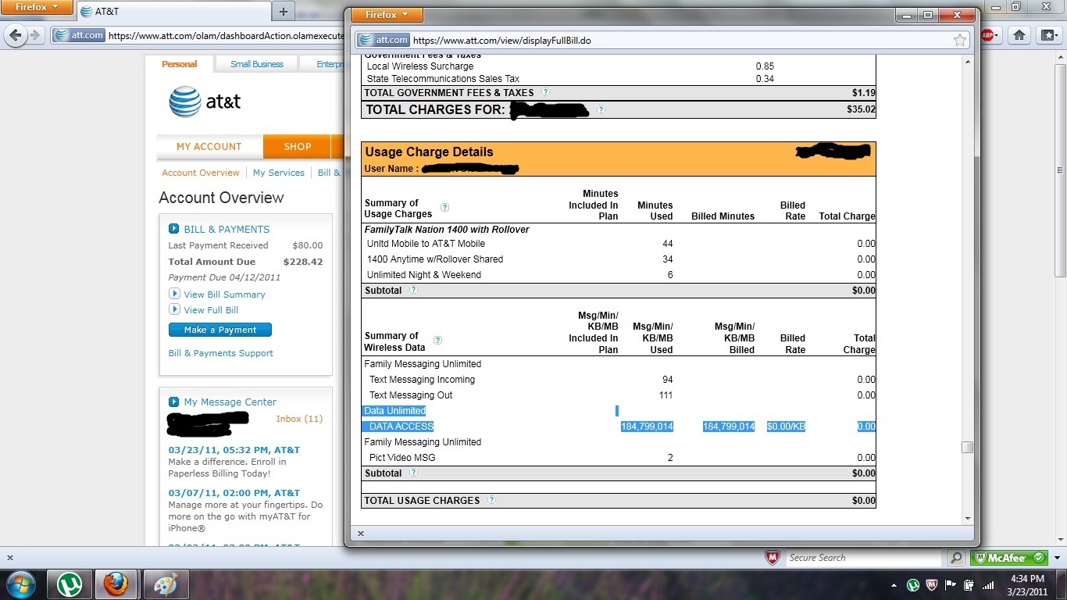Open Paint from the taskbar
This screenshot has height=600, width=1067.
(166, 584)
